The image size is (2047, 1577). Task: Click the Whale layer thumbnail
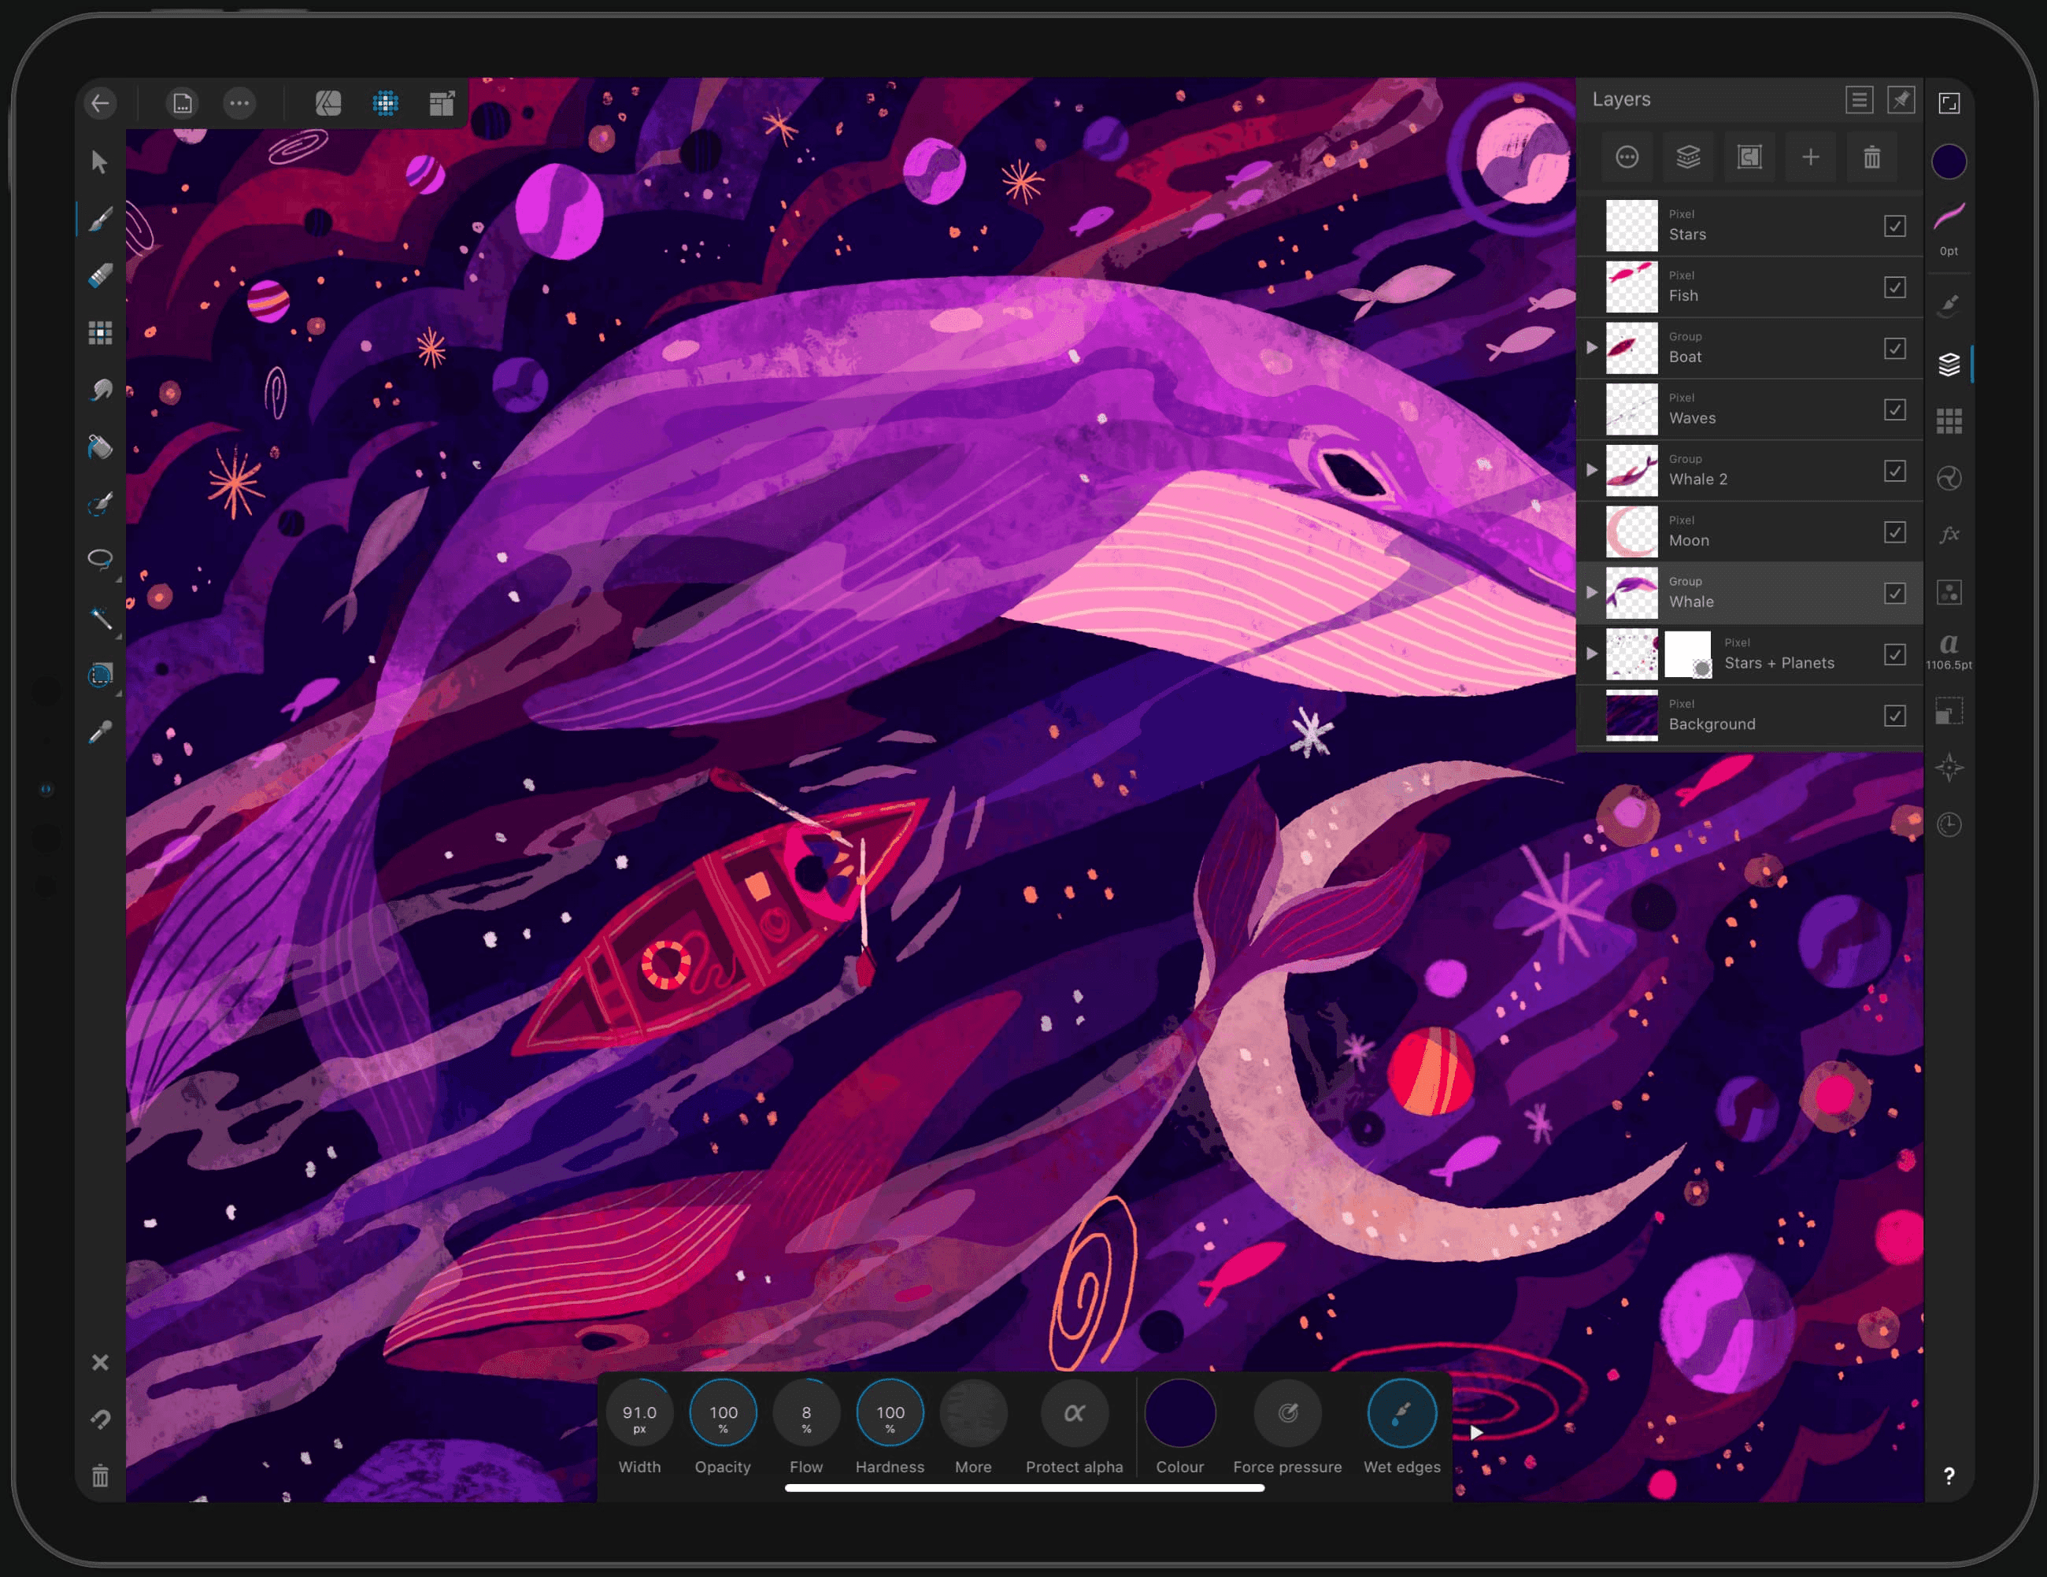[1638, 591]
